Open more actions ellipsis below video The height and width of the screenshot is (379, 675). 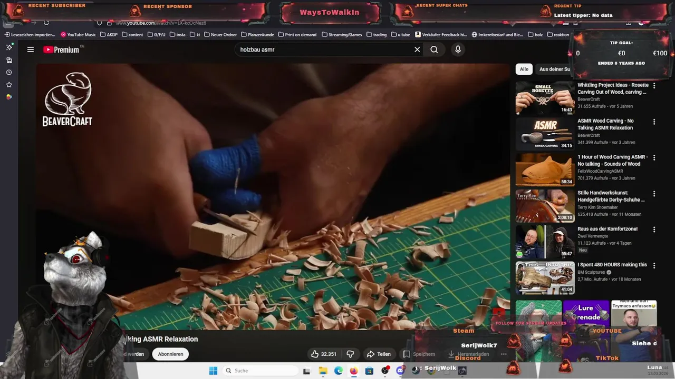pos(504,354)
